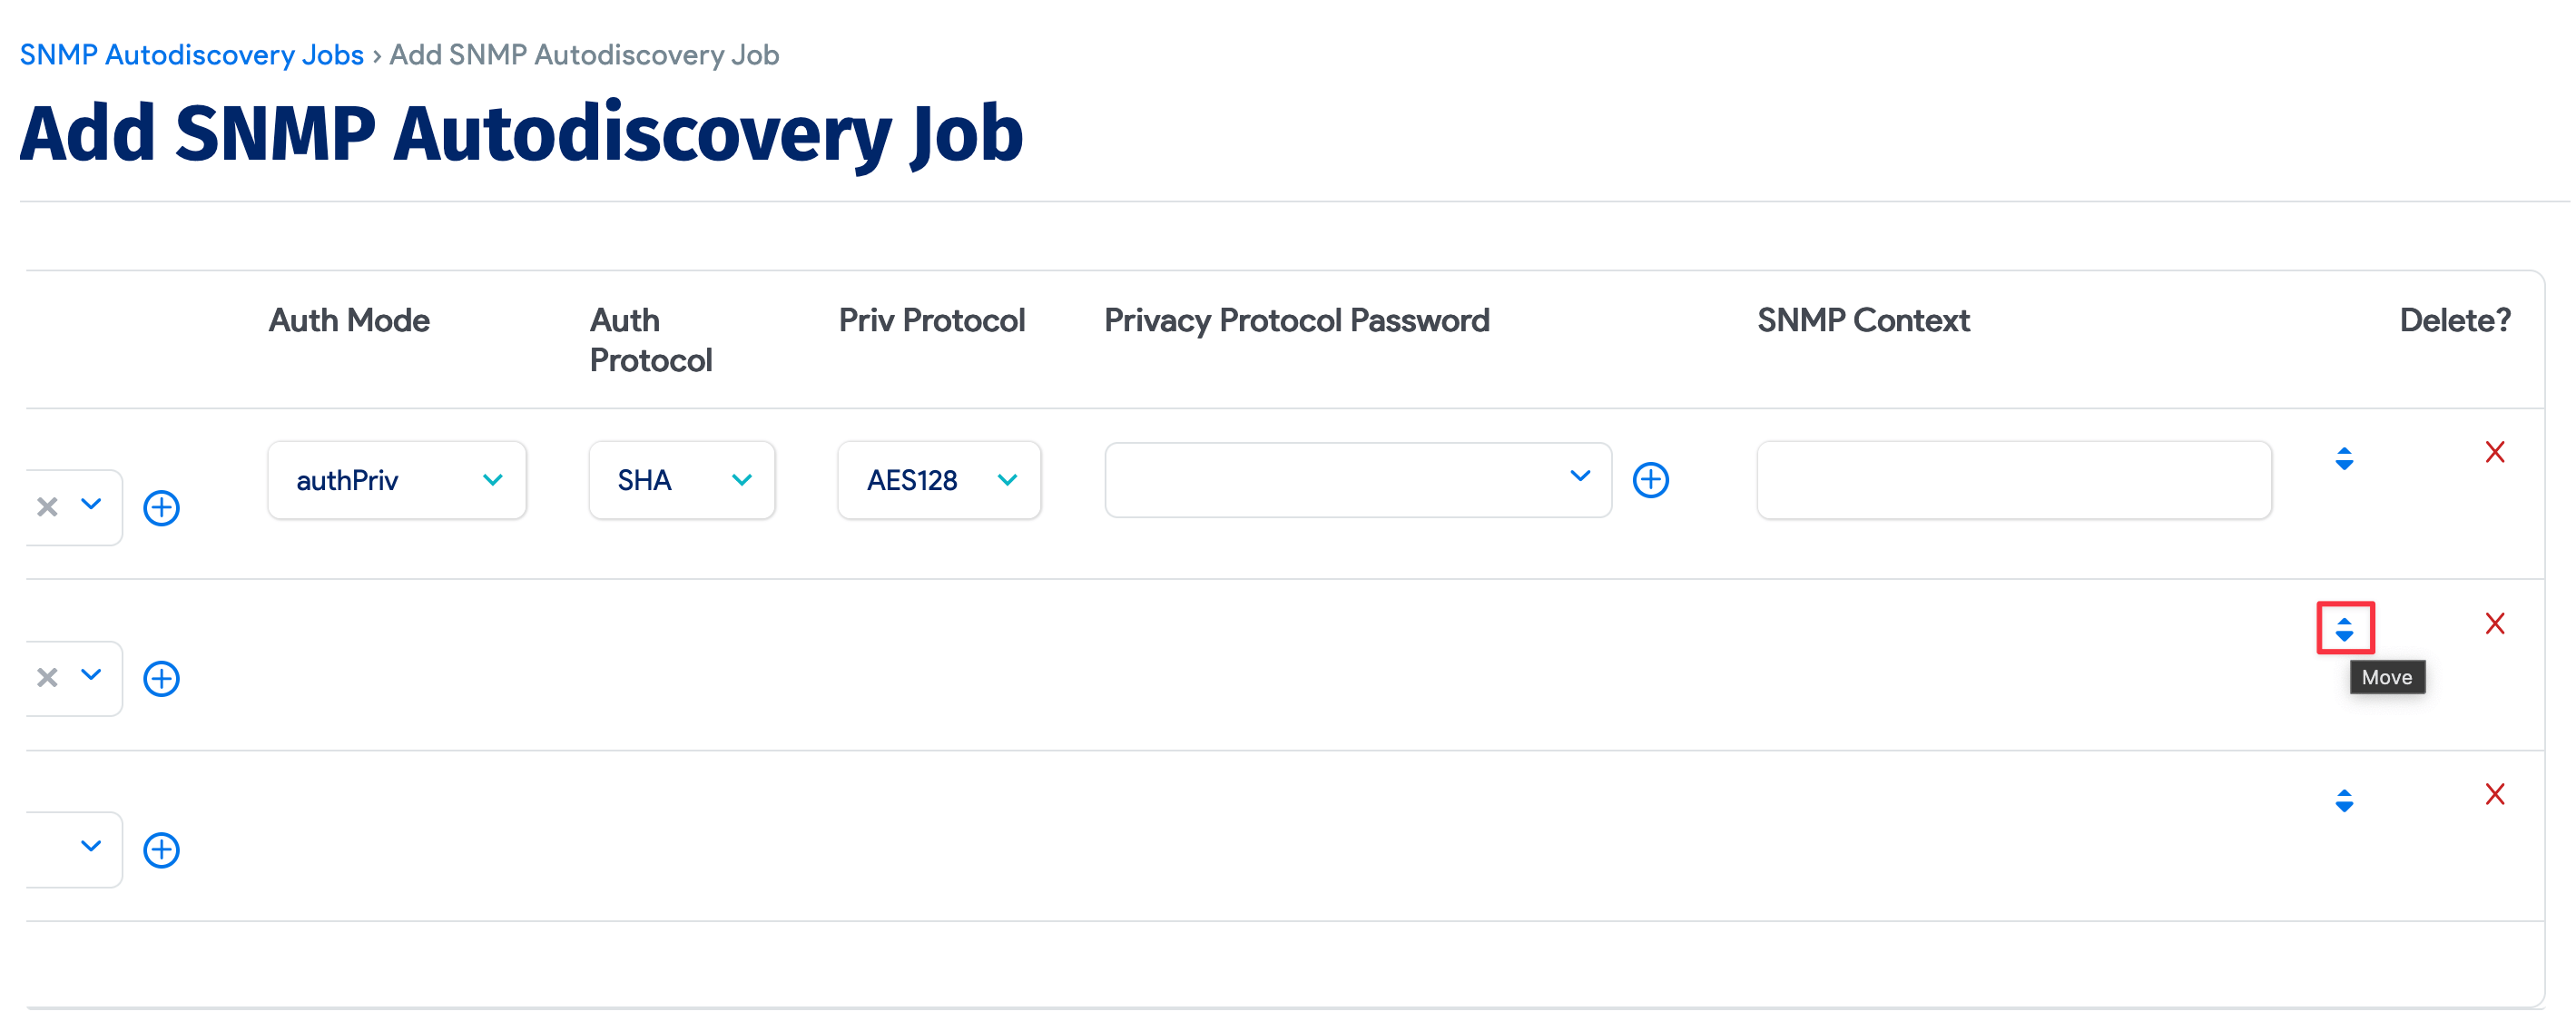Expand the Privacy Protocol Password dropdown
Screen dimensions: 2576x1031
[x=1579, y=479]
